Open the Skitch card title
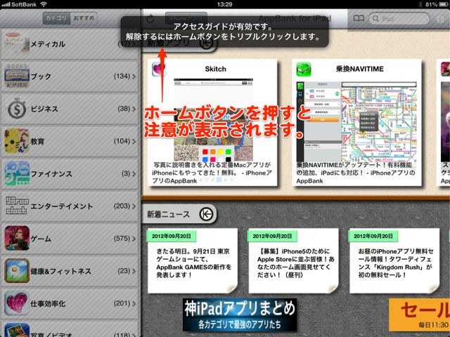The width and height of the screenshot is (450, 337). tap(216, 69)
